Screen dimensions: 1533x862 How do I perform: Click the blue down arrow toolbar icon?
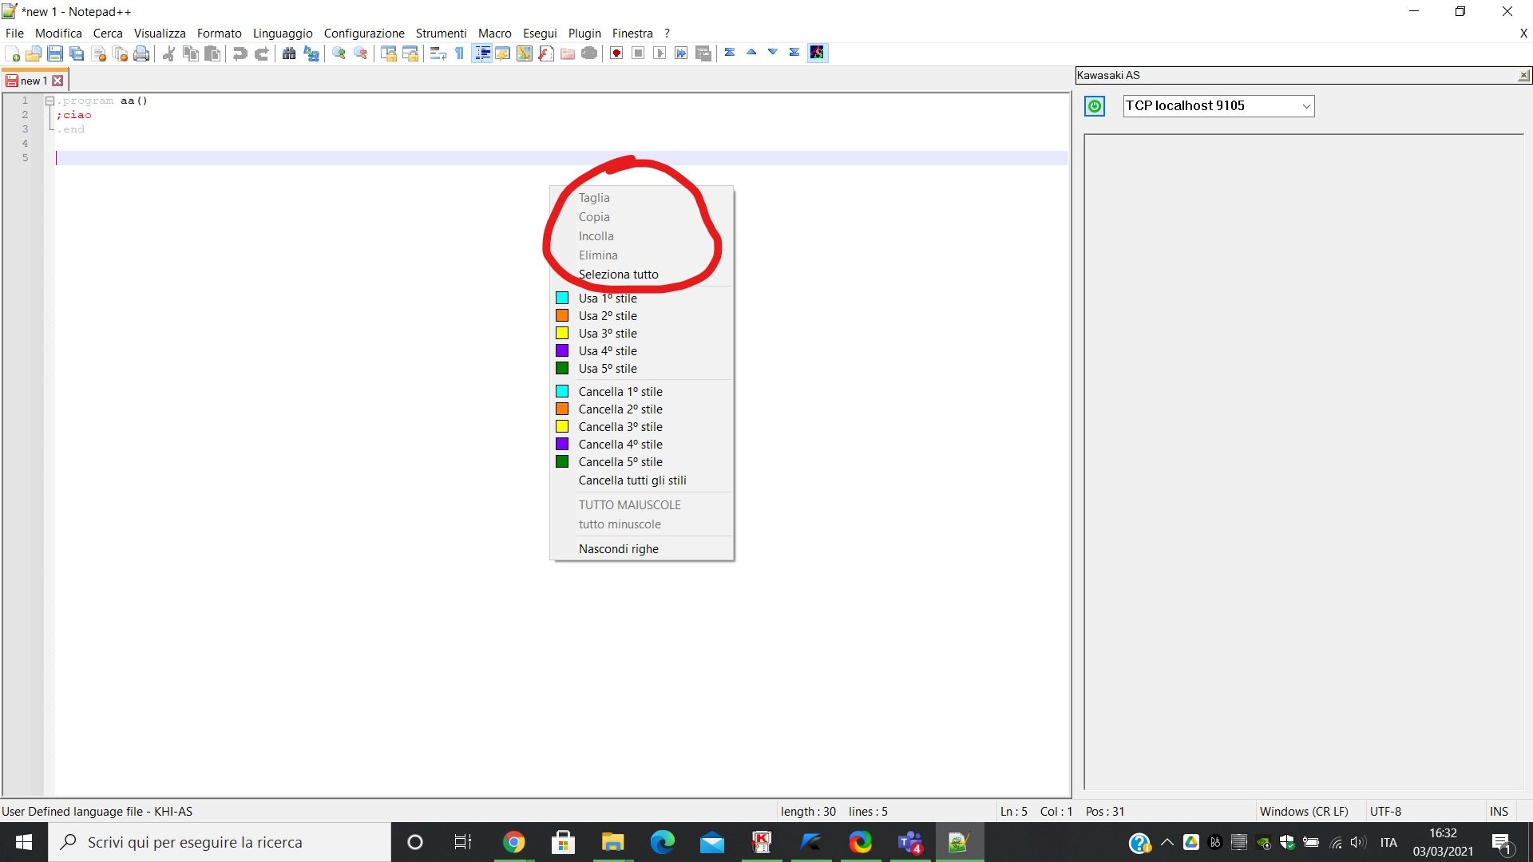pyautogui.click(x=773, y=53)
